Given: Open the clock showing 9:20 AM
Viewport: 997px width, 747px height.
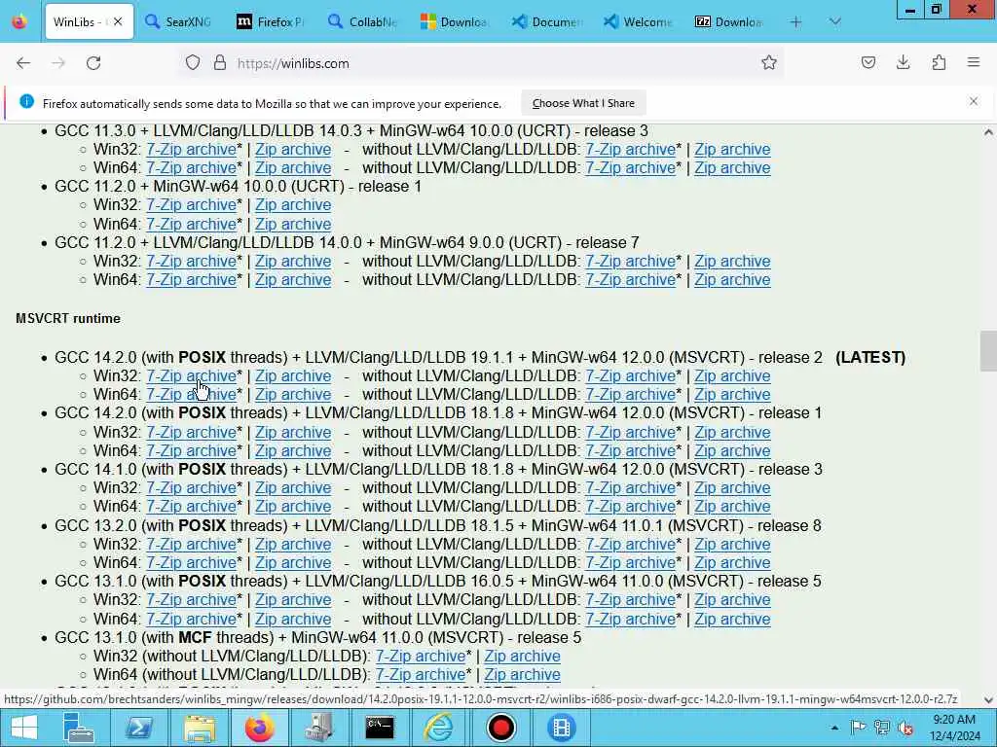Looking at the screenshot, I should (954, 728).
